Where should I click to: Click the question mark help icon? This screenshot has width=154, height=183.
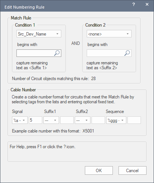tap(133, 4)
